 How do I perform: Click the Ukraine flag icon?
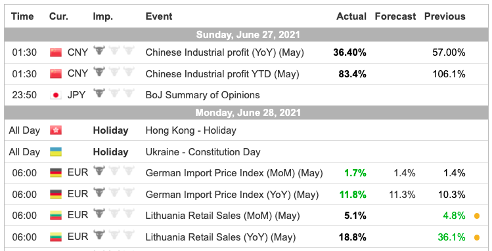pos(56,152)
